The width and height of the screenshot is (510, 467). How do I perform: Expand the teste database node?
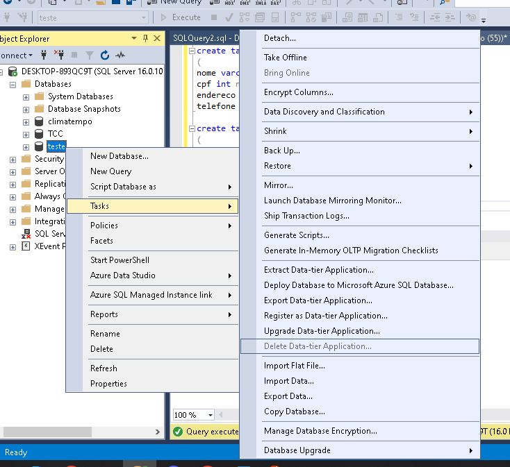coord(26,147)
